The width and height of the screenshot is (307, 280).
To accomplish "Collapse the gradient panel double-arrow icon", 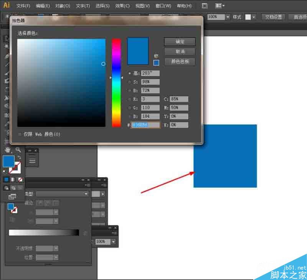I will pos(83,180).
